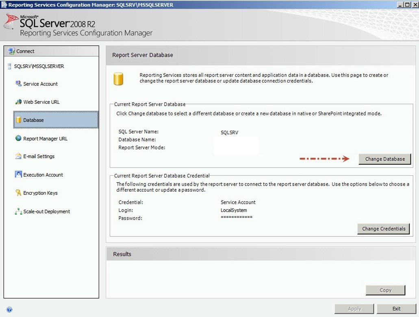This screenshot has width=419, height=317.
Task: Open the Encryption Keys page
Action: (x=40, y=193)
